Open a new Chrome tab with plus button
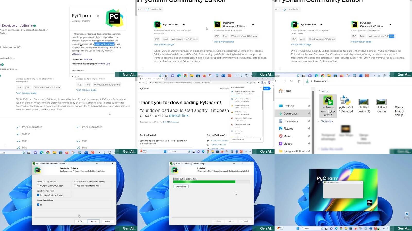This screenshot has height=231, width=412. pos(166,79)
